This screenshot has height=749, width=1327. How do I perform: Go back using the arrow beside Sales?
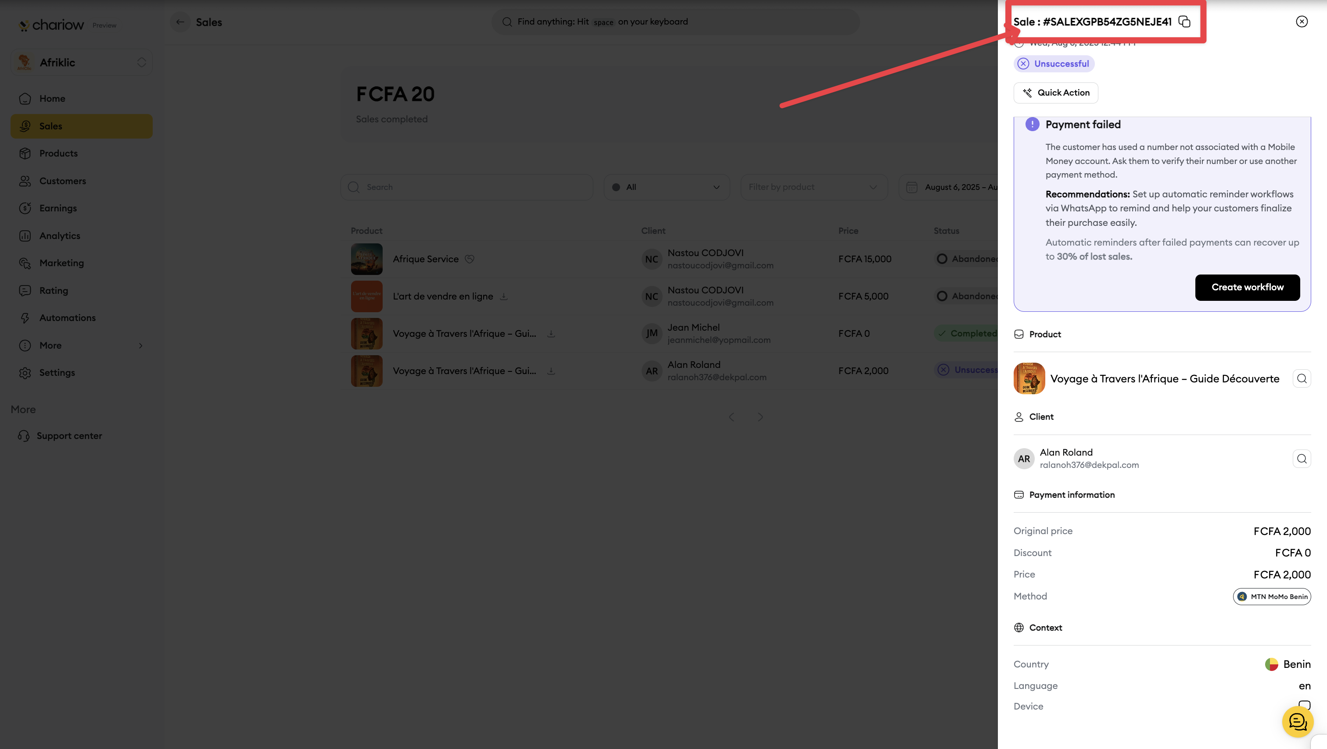tap(180, 21)
